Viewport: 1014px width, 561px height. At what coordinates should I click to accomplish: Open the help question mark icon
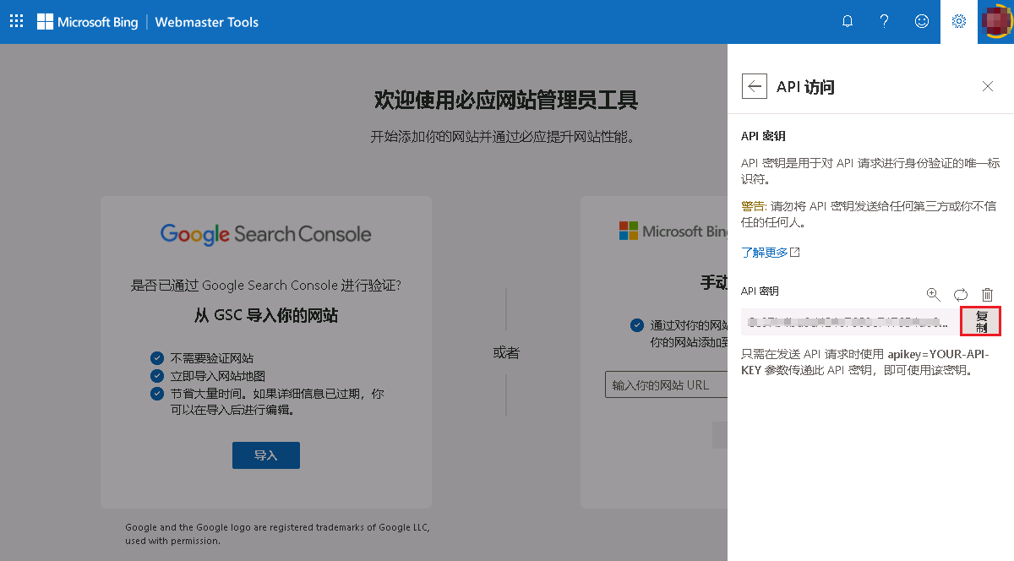tap(885, 22)
